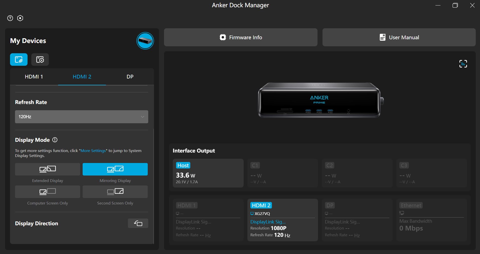Image resolution: width=480 pixels, height=254 pixels.
Task: Switch to the HDMI 1 tab
Action: [34, 77]
